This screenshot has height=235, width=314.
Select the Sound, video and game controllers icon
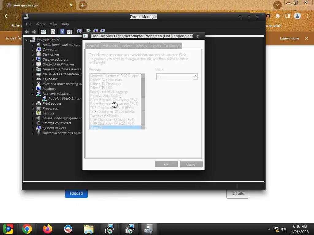(x=38, y=118)
